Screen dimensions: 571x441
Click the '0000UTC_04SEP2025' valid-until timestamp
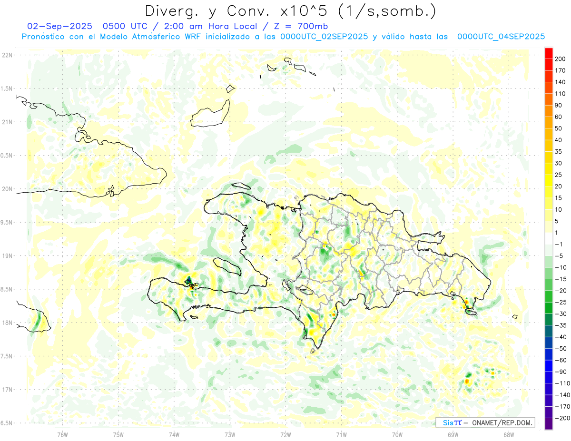tap(501, 37)
